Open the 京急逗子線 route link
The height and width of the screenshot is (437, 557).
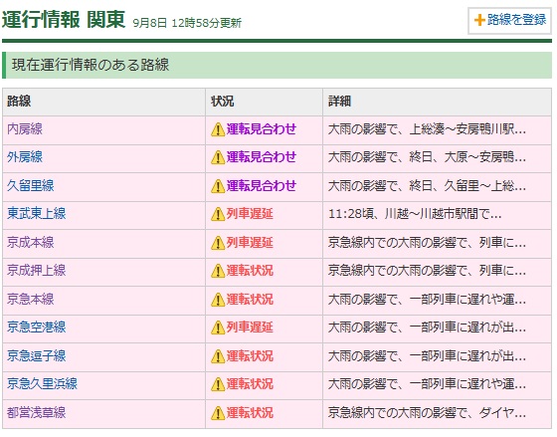[37, 355]
